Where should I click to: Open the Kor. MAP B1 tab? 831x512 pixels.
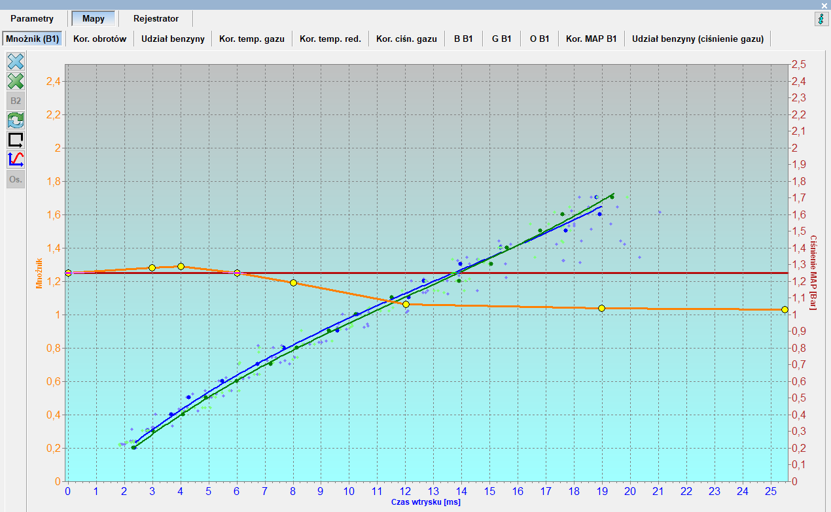pos(592,39)
